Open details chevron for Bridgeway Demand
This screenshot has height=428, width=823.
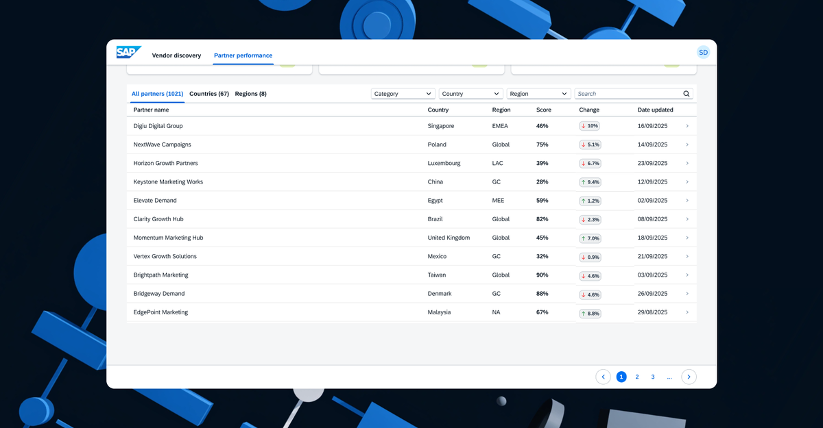(687, 294)
